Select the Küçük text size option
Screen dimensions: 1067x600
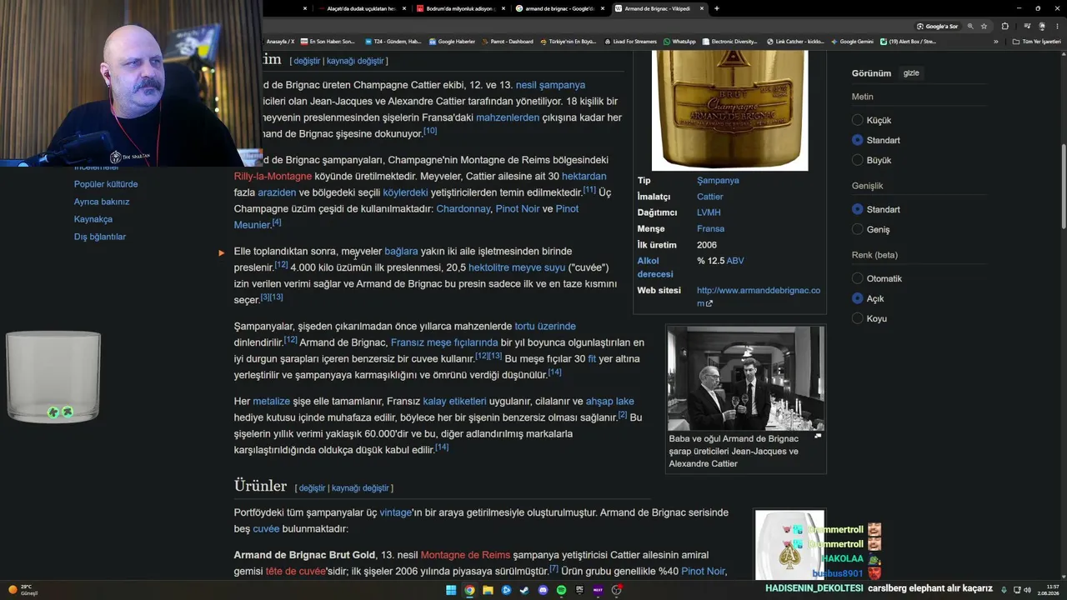pyautogui.click(x=858, y=120)
